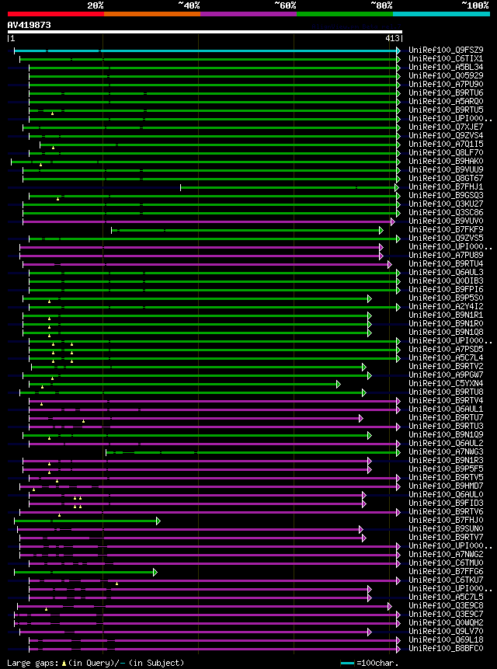Select the UniRef100_B9HMD7 label
The image size is (497, 669).
point(446,486)
